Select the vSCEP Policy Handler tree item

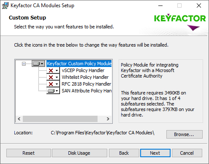(x=83, y=70)
